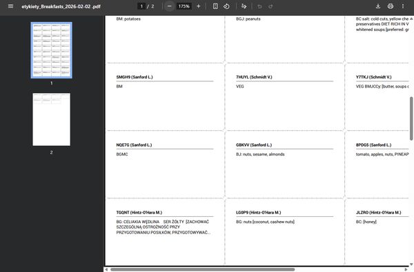Viewport: 414px width, 272px height.
Task: Toggle the sidebar menu icon
Action: point(10,6)
